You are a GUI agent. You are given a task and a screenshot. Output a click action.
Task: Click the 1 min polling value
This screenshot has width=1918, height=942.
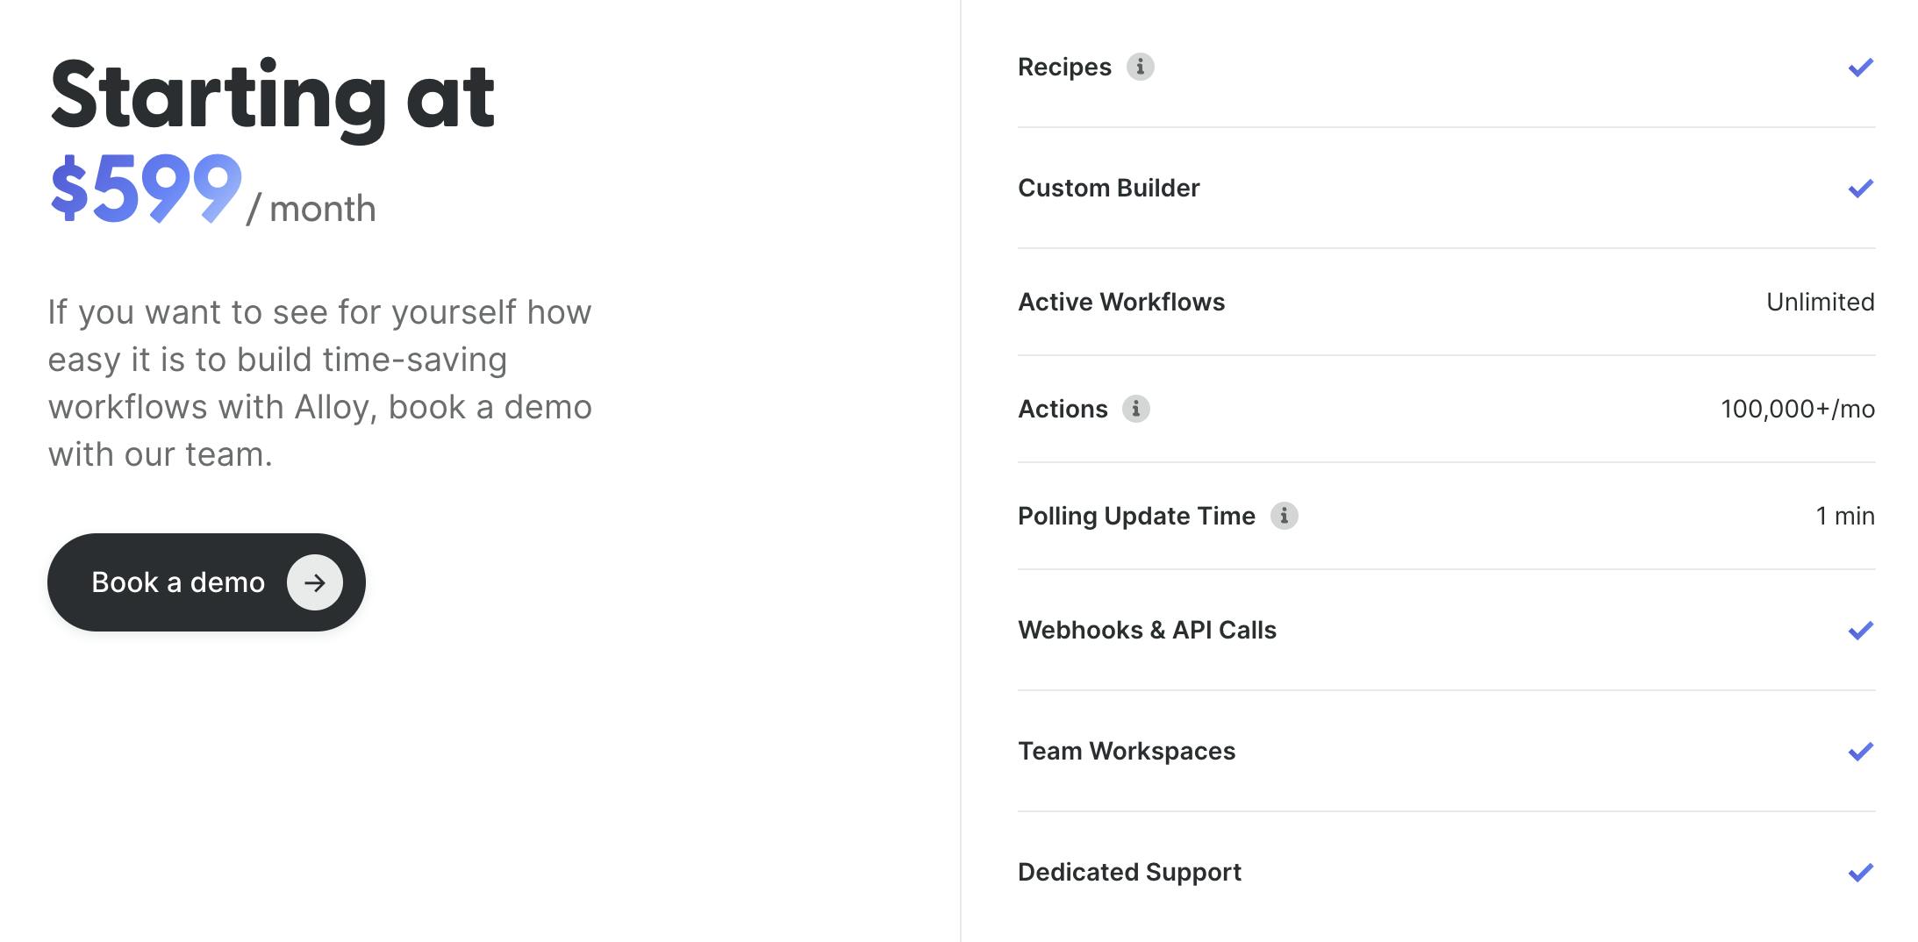pyautogui.click(x=1844, y=517)
